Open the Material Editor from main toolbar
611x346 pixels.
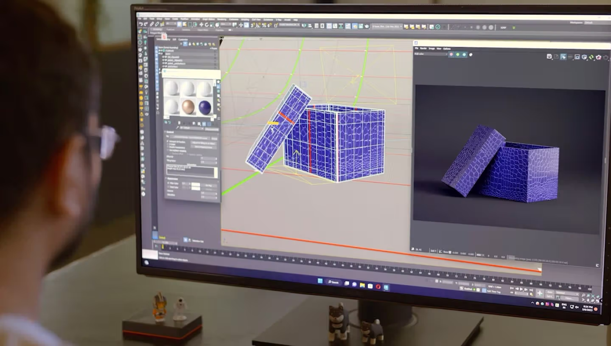coord(348,26)
